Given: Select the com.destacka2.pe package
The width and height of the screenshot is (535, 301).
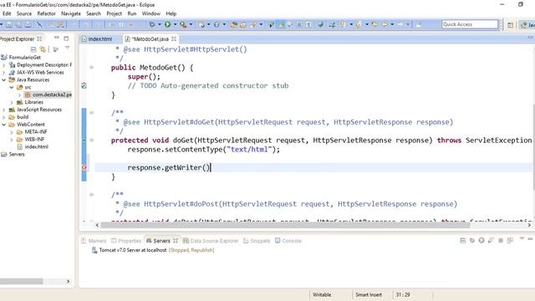Looking at the screenshot, I should tap(48, 94).
